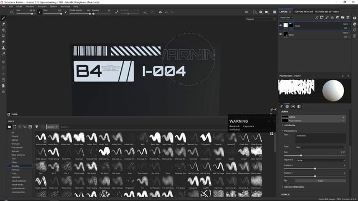
Task: Select the Material picker tool
Action: click(3, 54)
